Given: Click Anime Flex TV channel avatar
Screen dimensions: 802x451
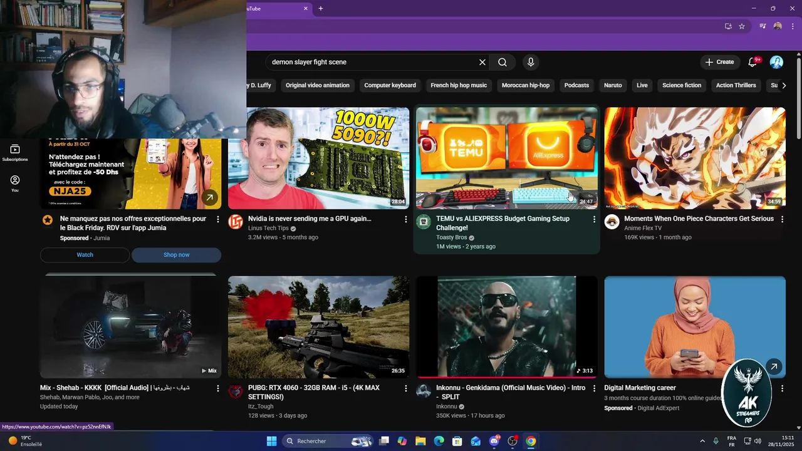Looking at the screenshot, I should coord(612,222).
